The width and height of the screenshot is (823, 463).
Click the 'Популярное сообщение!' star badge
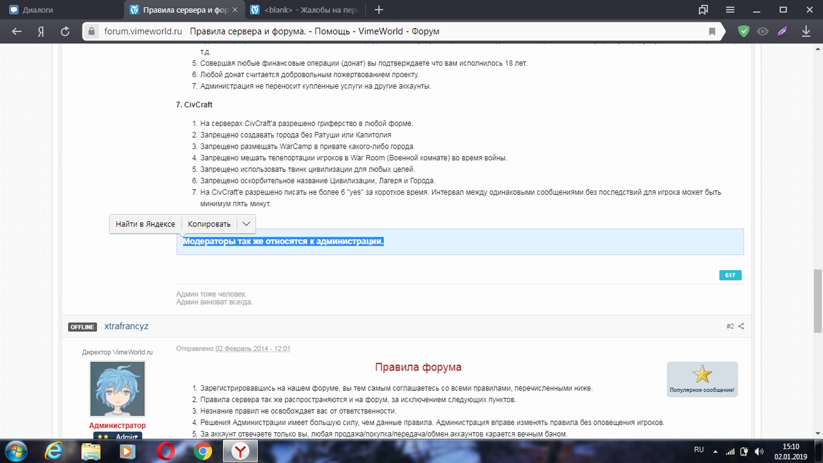click(x=702, y=379)
